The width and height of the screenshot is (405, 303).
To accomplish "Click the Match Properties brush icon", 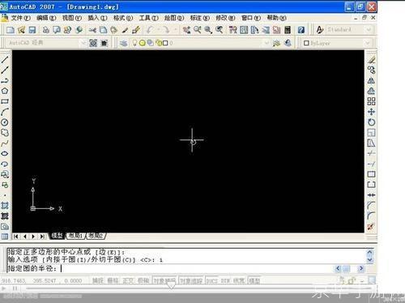I will coord(125,30).
